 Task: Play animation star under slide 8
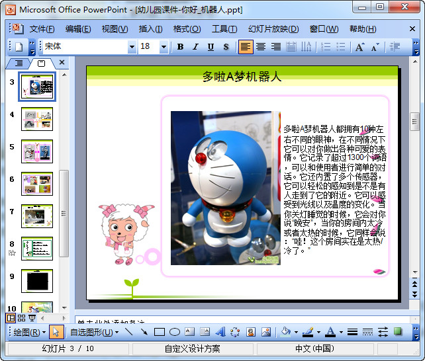click(12, 253)
